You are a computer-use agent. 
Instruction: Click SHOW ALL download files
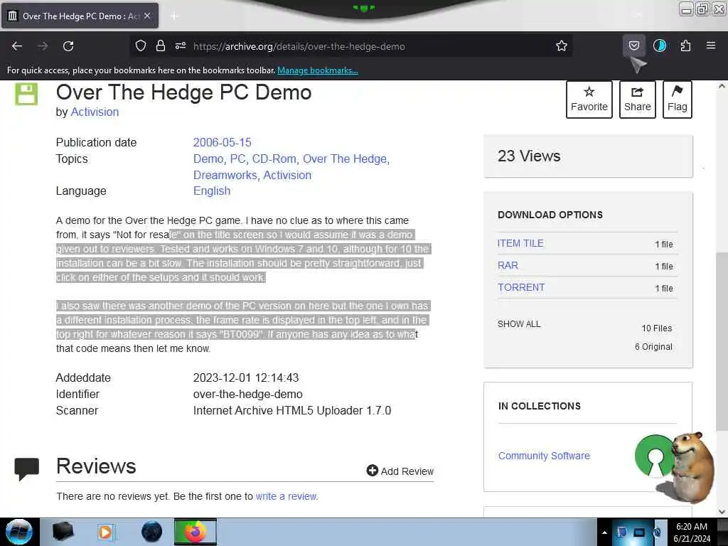tap(519, 324)
